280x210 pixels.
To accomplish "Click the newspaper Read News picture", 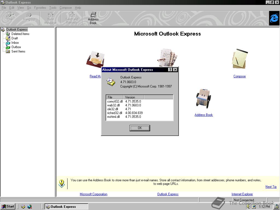I will click(167, 57).
